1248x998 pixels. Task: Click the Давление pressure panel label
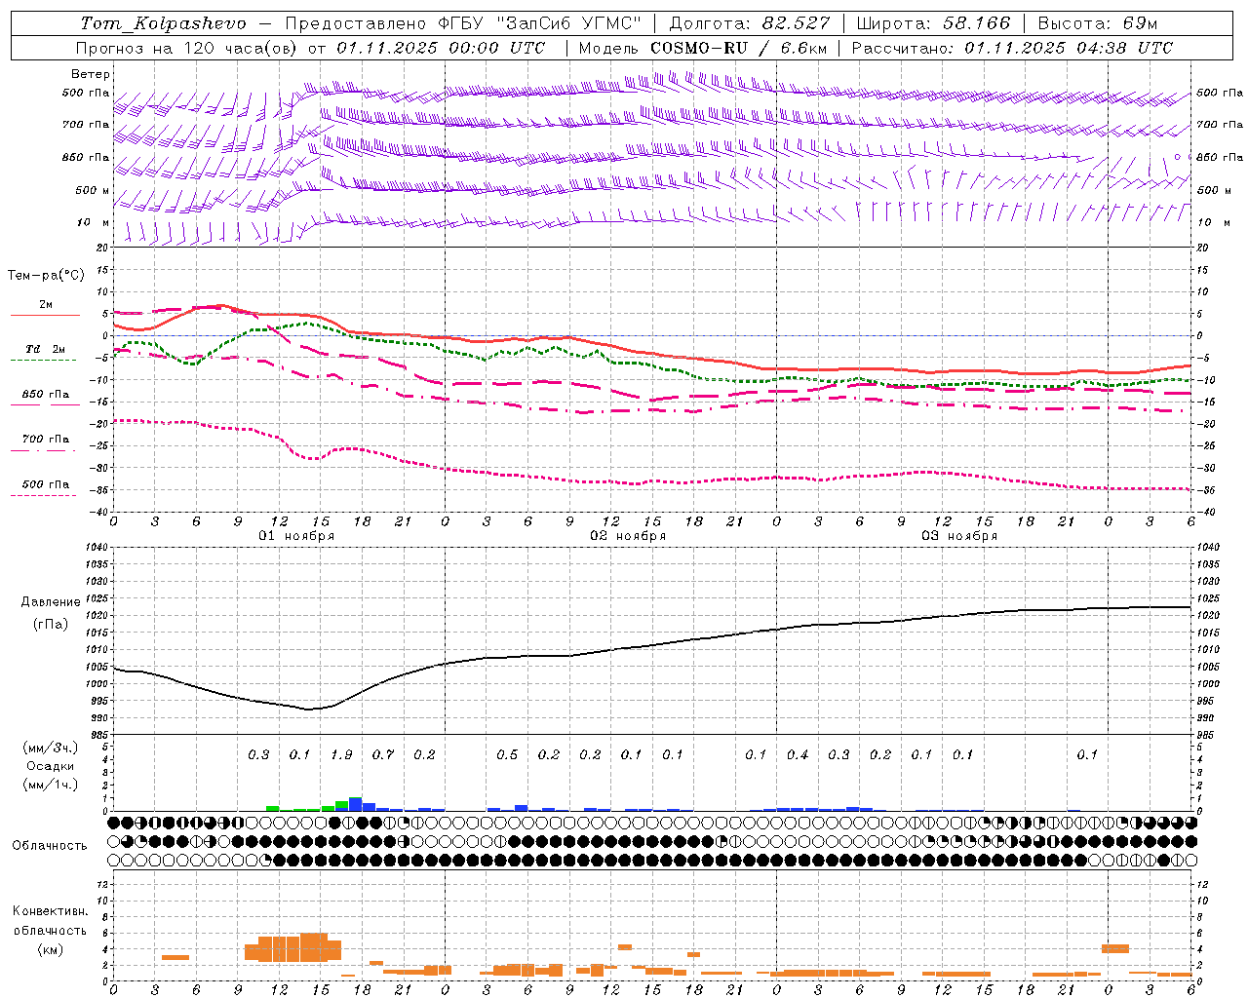[51, 602]
